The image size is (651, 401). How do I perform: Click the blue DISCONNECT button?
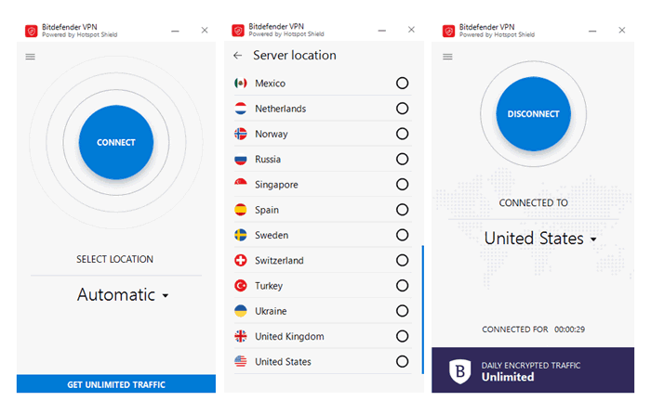(x=534, y=114)
